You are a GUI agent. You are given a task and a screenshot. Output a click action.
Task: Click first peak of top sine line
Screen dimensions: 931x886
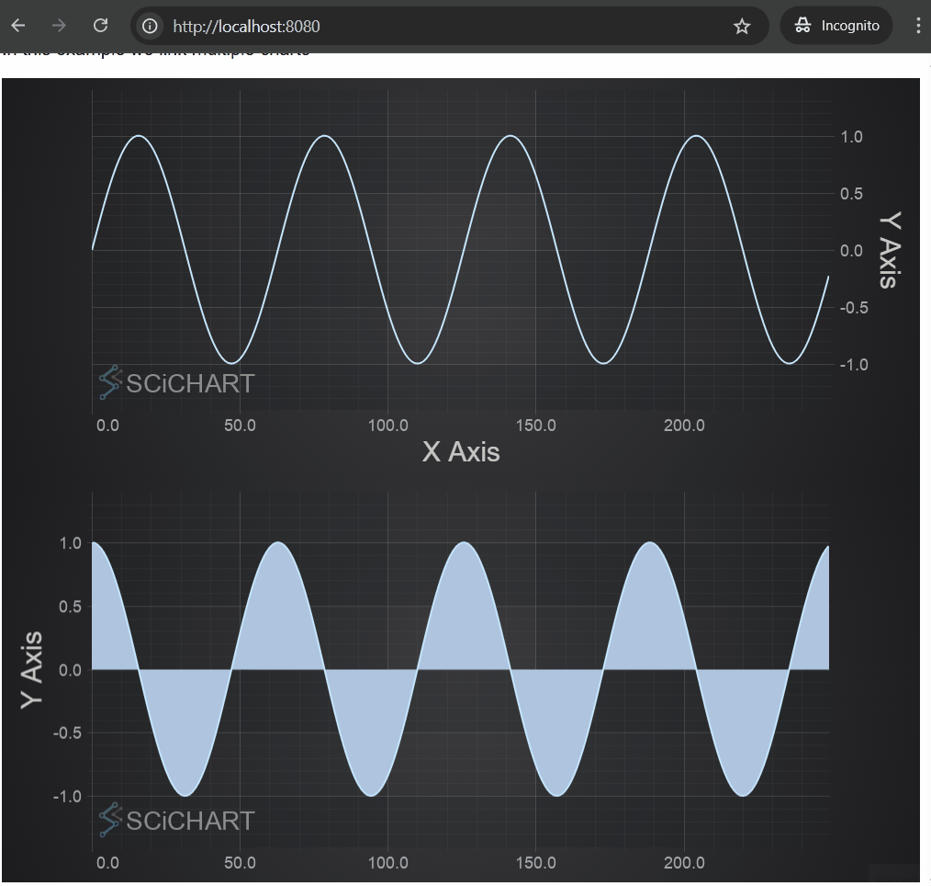pos(139,136)
